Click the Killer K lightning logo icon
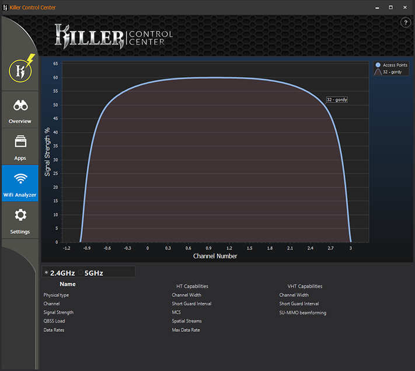 click(x=21, y=70)
